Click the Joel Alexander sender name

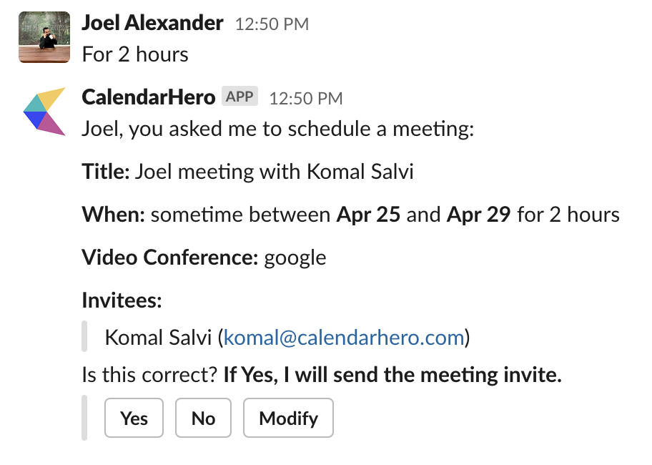pos(152,23)
